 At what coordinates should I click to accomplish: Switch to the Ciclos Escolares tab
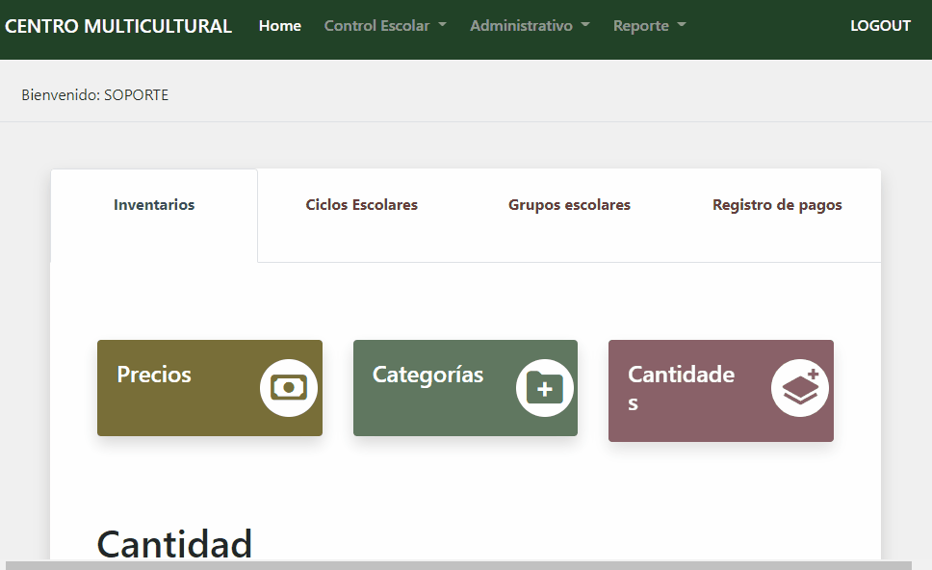click(x=361, y=204)
